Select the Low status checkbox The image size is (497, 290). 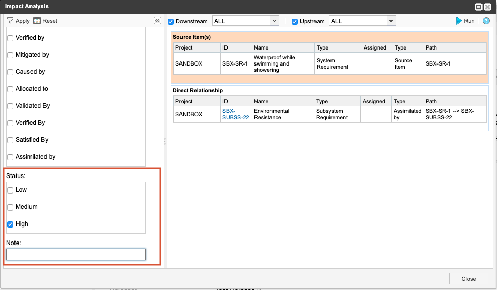[10, 190]
